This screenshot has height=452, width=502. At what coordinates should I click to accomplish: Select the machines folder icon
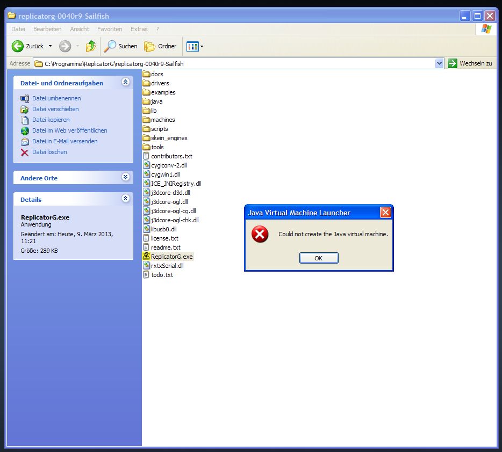[x=146, y=120]
